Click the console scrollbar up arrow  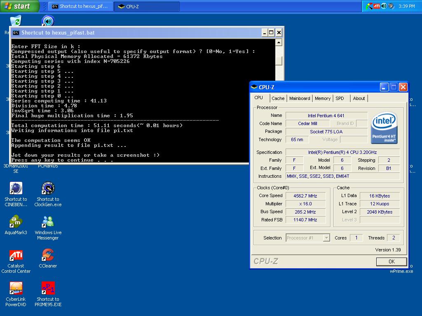[279, 42]
